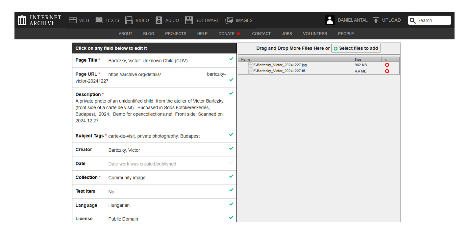Screen dimensions: 469x234
Task: Open the Texts book icon
Action: (99, 20)
